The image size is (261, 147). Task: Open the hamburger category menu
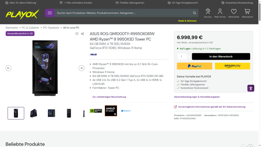(x=50, y=13)
